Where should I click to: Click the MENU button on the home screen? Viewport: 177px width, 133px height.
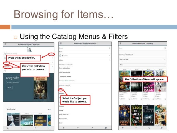pos(52,54)
